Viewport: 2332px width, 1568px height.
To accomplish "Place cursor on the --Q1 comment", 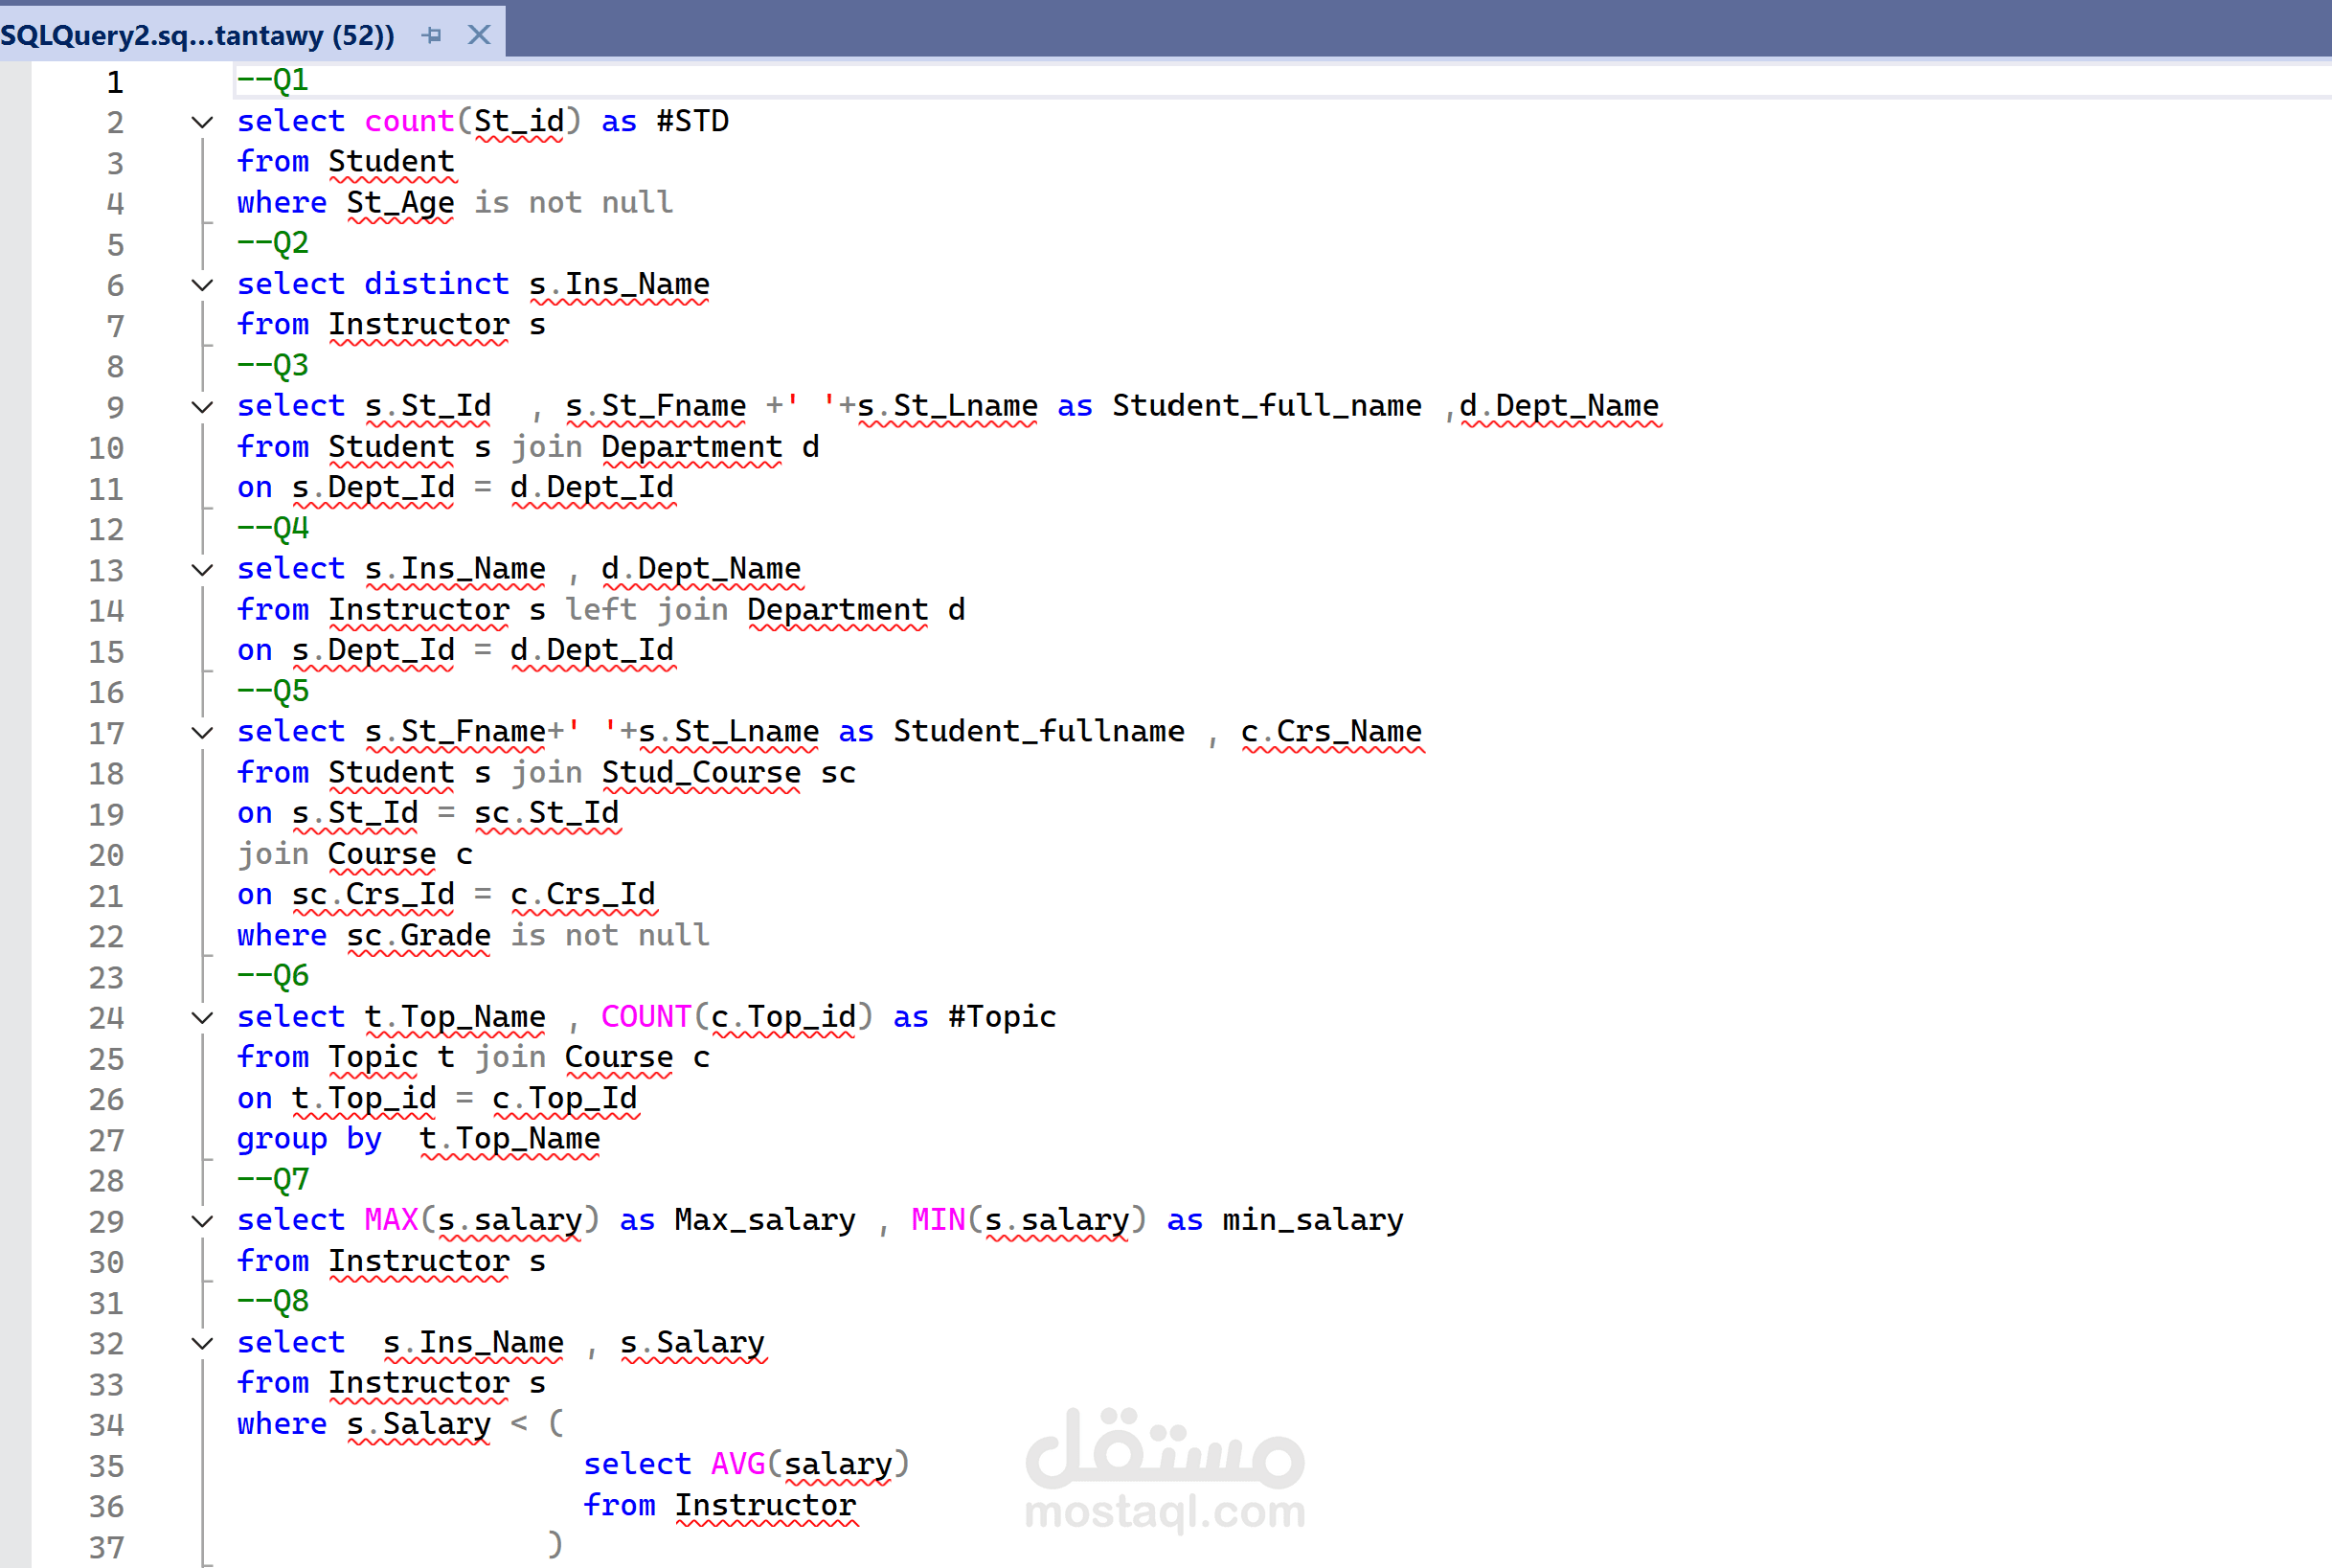I will click(273, 80).
